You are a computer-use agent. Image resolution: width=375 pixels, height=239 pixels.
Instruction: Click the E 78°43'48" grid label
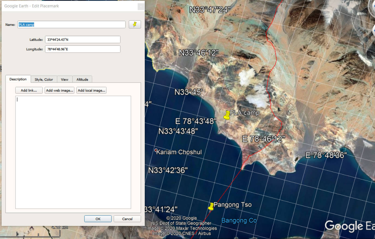tap(196, 121)
